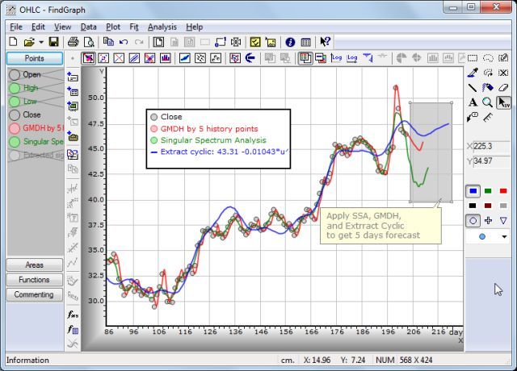Image resolution: width=517 pixels, height=371 pixels.
Task: Toggle the Low data series circle
Action: pos(15,102)
